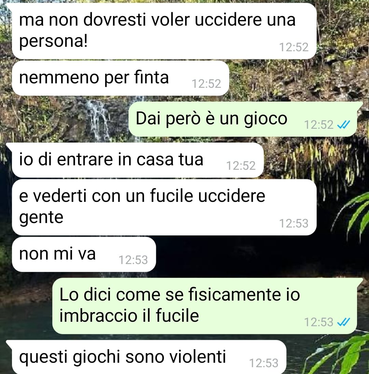Screen dimensions: 369x374
Task: Tap the 12:53 timestamp on 'questi giochi sono violenti'
Action: [x=263, y=363]
